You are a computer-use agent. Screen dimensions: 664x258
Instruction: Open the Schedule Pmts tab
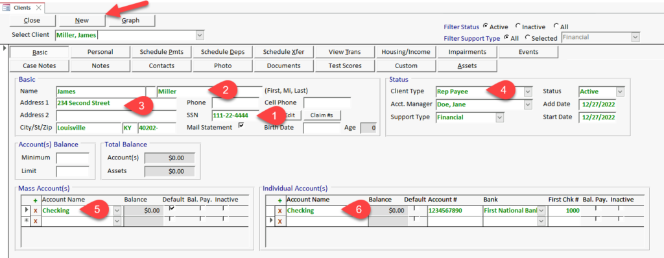[x=161, y=52]
